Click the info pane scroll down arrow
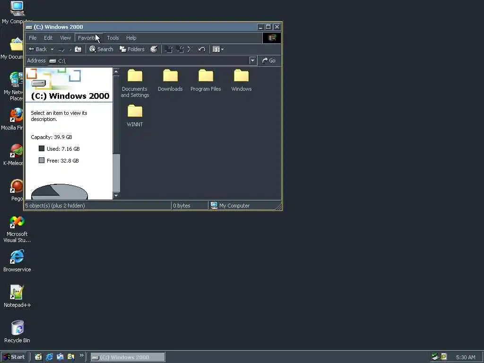This screenshot has height=363, width=484. point(116,195)
